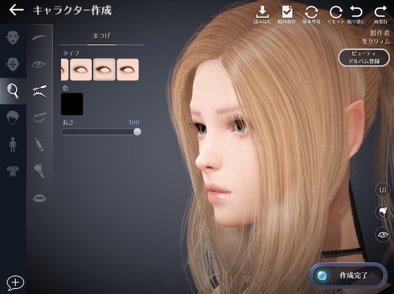Viewport: 394px width, 294px height.
Task: Toggle the UI visibility button
Action: coord(383,189)
